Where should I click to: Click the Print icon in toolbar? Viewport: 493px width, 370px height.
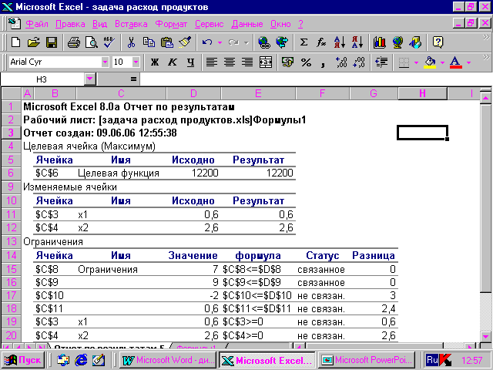pos(73,42)
